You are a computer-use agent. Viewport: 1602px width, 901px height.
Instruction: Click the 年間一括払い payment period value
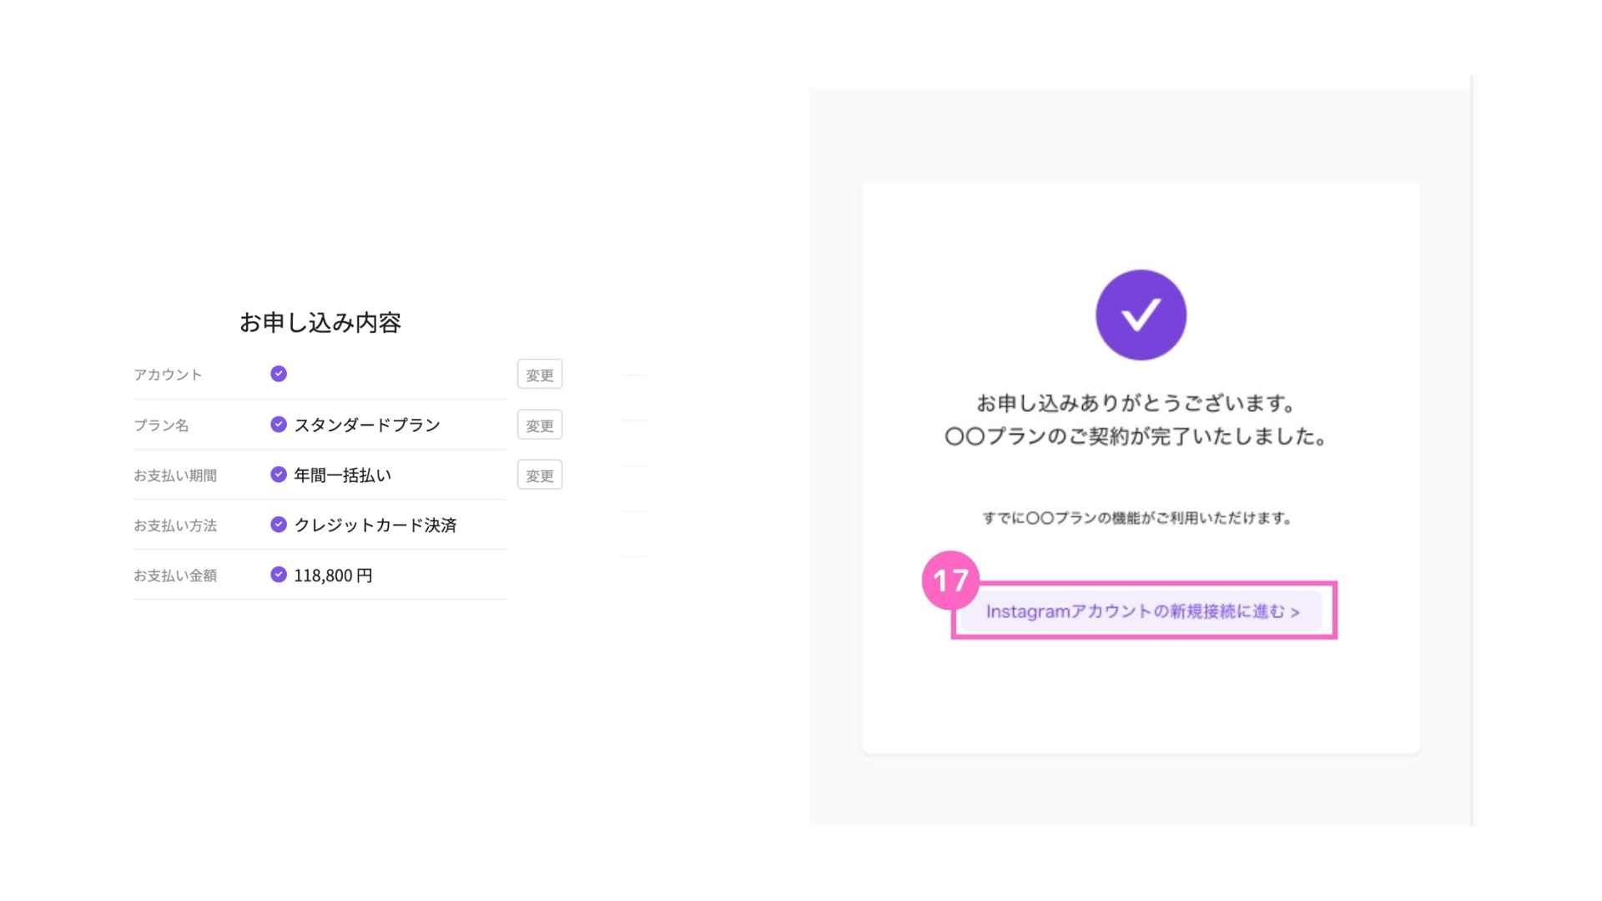click(342, 476)
